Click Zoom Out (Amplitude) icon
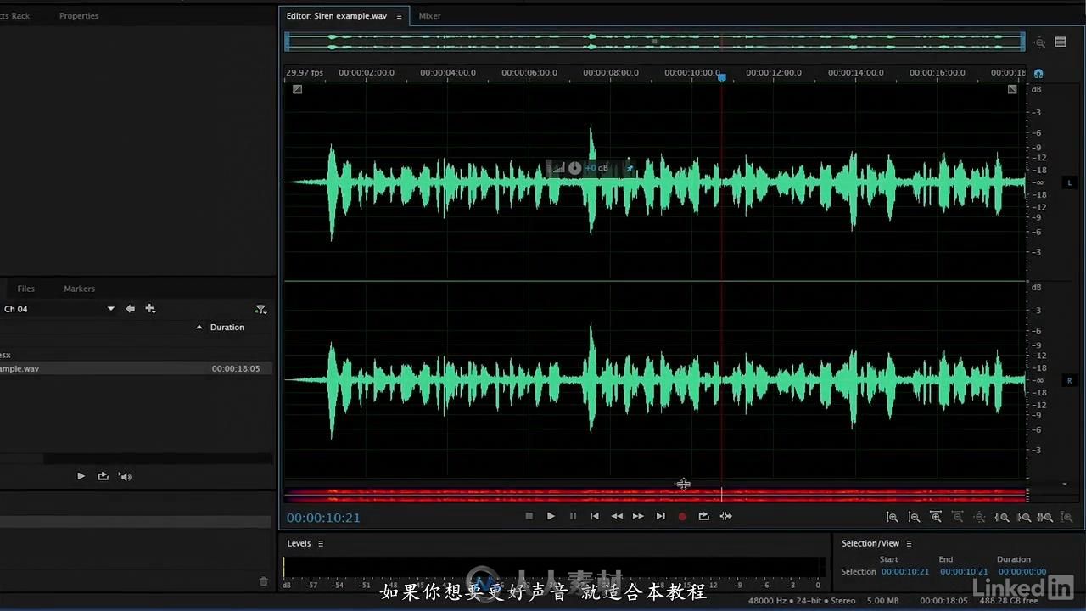The image size is (1086, 611). (x=914, y=517)
